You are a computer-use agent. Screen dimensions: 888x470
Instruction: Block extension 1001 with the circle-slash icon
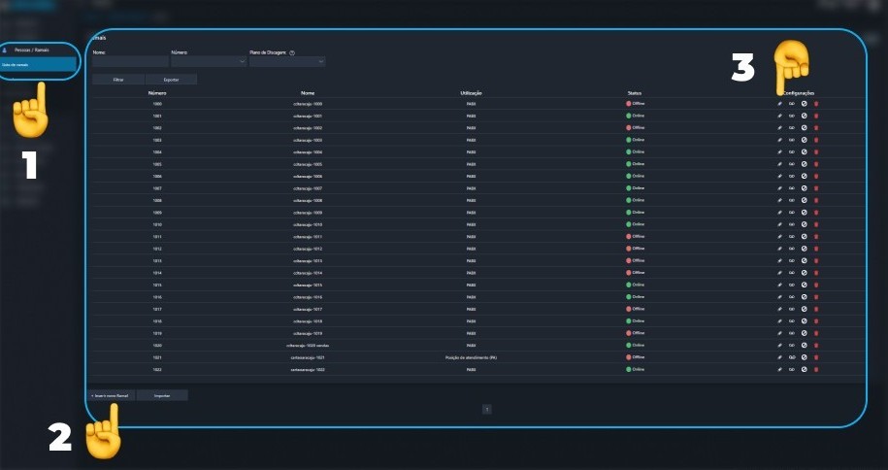coord(804,116)
